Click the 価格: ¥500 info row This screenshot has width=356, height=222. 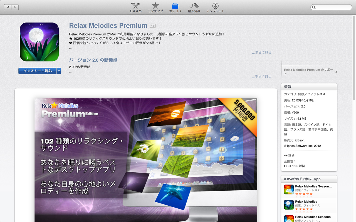291,112
